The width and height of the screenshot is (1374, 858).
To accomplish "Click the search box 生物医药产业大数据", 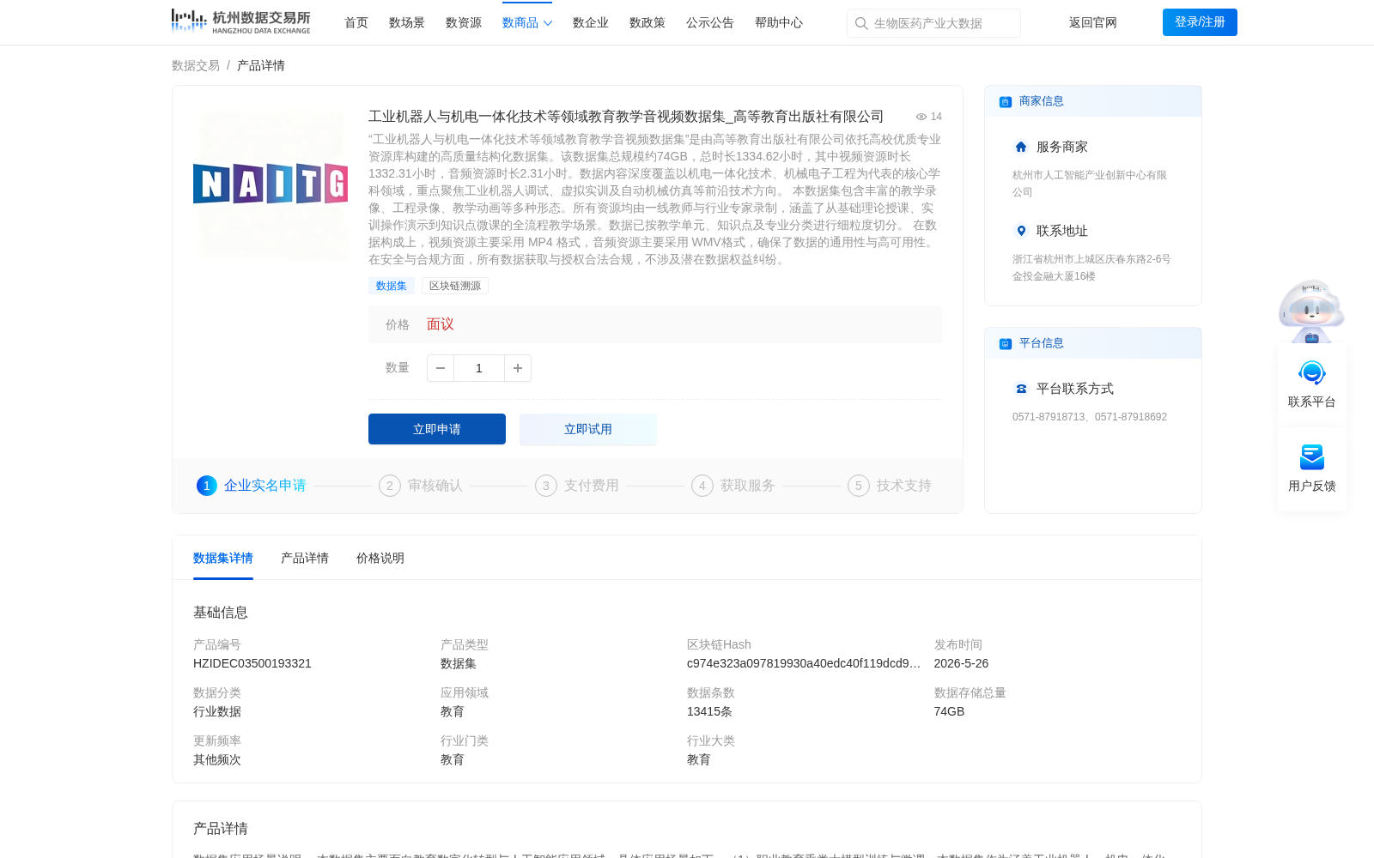I will [x=933, y=23].
